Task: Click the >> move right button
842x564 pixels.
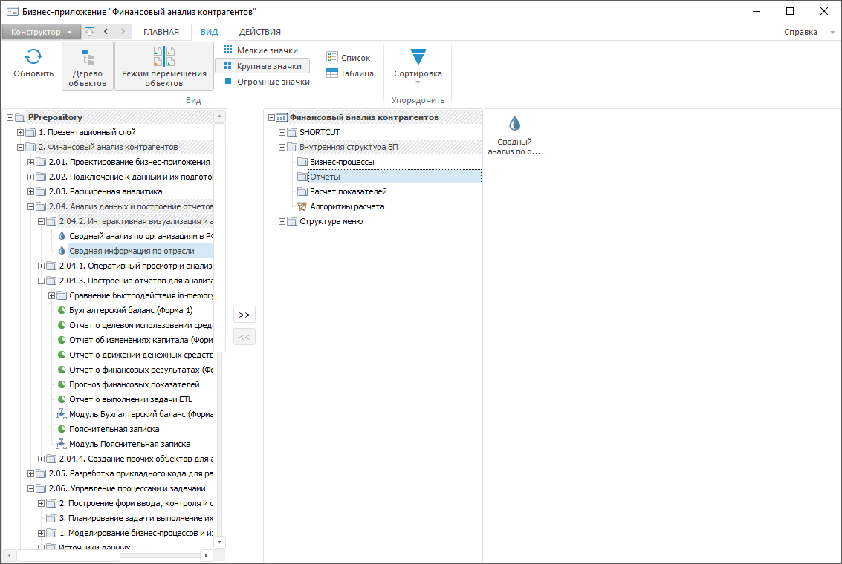Action: click(x=244, y=315)
